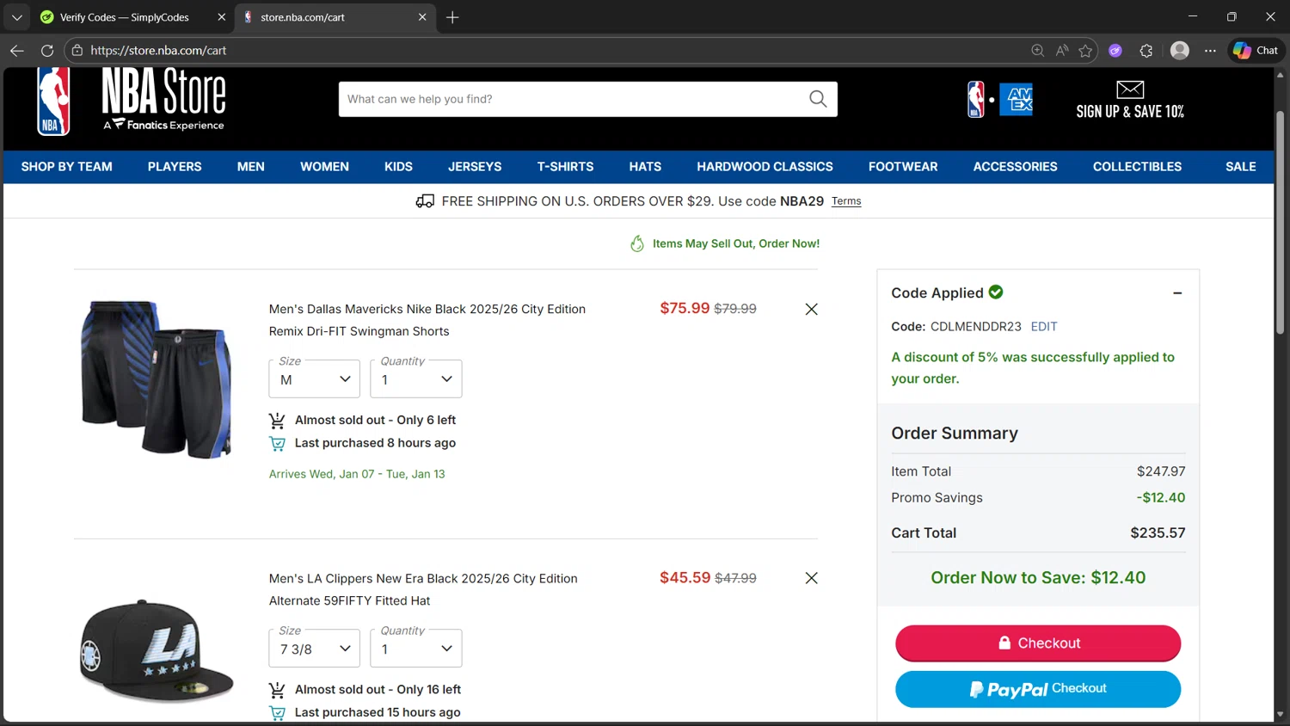Screen dimensions: 1290x726
Task: Click the NBA American Express partner logo
Action: pos(999,100)
